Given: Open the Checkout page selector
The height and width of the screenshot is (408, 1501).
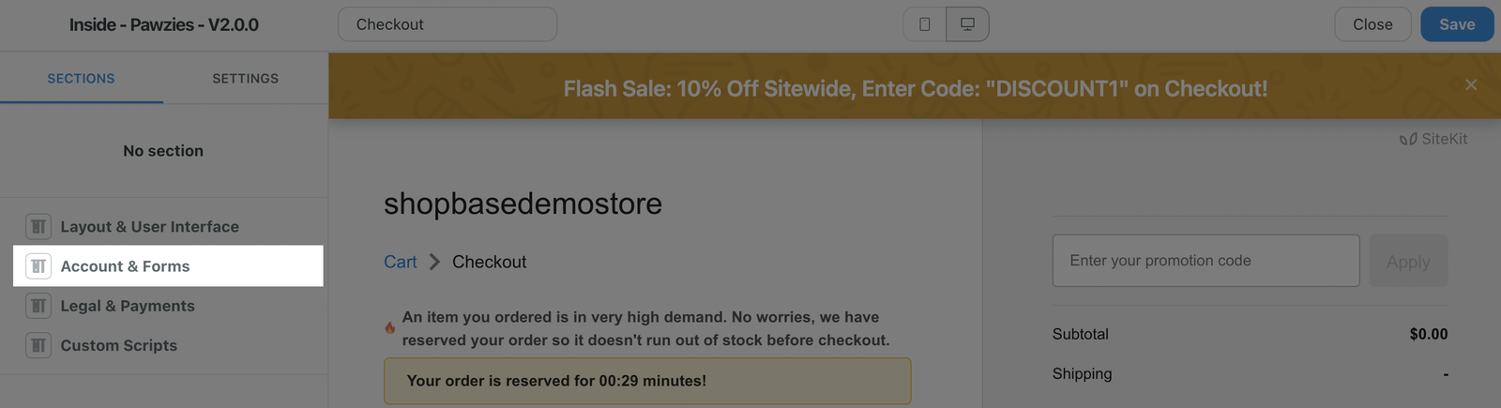Looking at the screenshot, I should (x=447, y=24).
